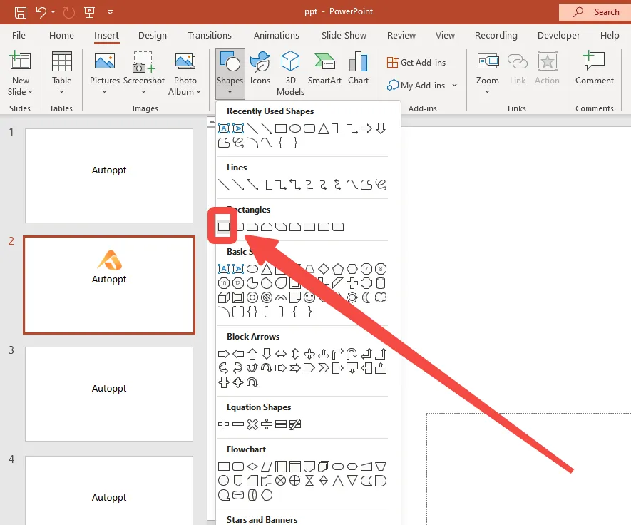The height and width of the screenshot is (525, 631).
Task: Pick Text Box in Recently Used Shapes
Action: click(x=224, y=129)
